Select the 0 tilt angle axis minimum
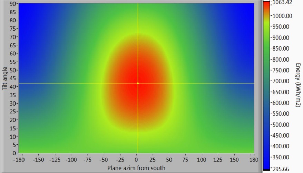Screen dimensions: 303x173 [x=14, y=153]
